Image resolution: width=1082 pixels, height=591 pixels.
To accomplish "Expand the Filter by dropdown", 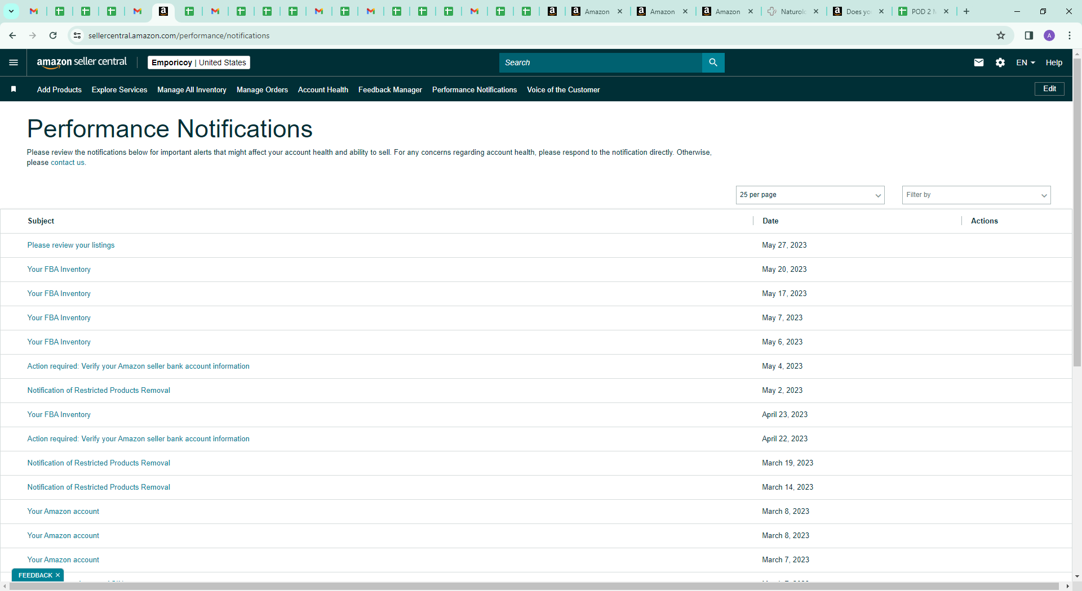I will click(976, 195).
